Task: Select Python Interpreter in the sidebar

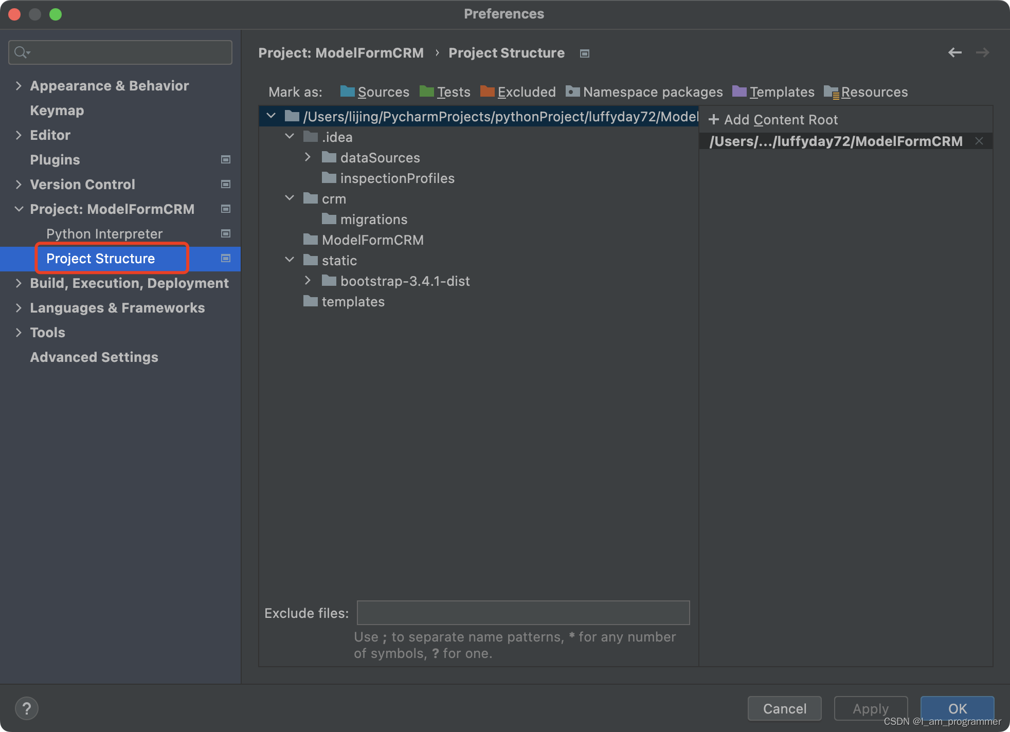Action: (x=104, y=233)
